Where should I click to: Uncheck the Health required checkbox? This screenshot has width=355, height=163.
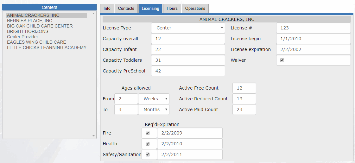point(148,144)
